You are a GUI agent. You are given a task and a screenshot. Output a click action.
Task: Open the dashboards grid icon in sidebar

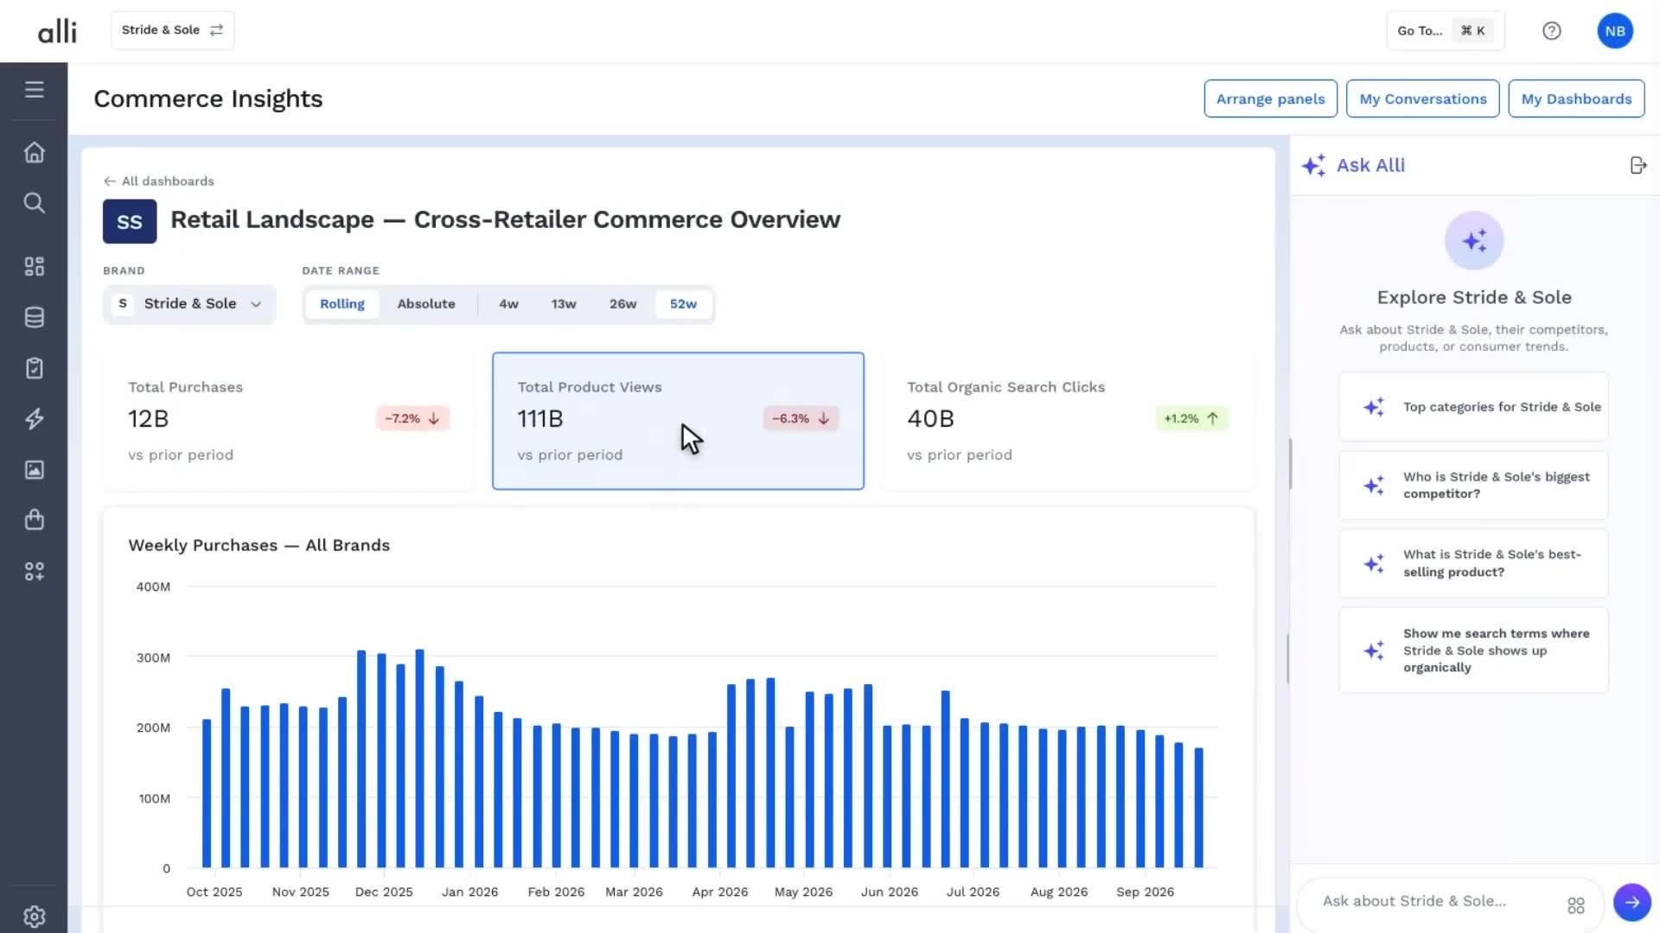34,267
